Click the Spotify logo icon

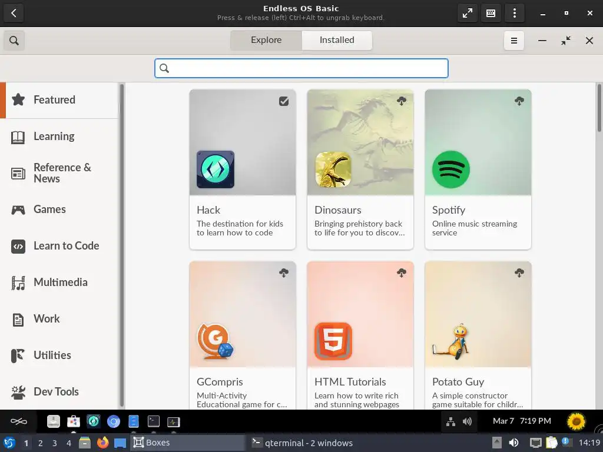[450, 169]
